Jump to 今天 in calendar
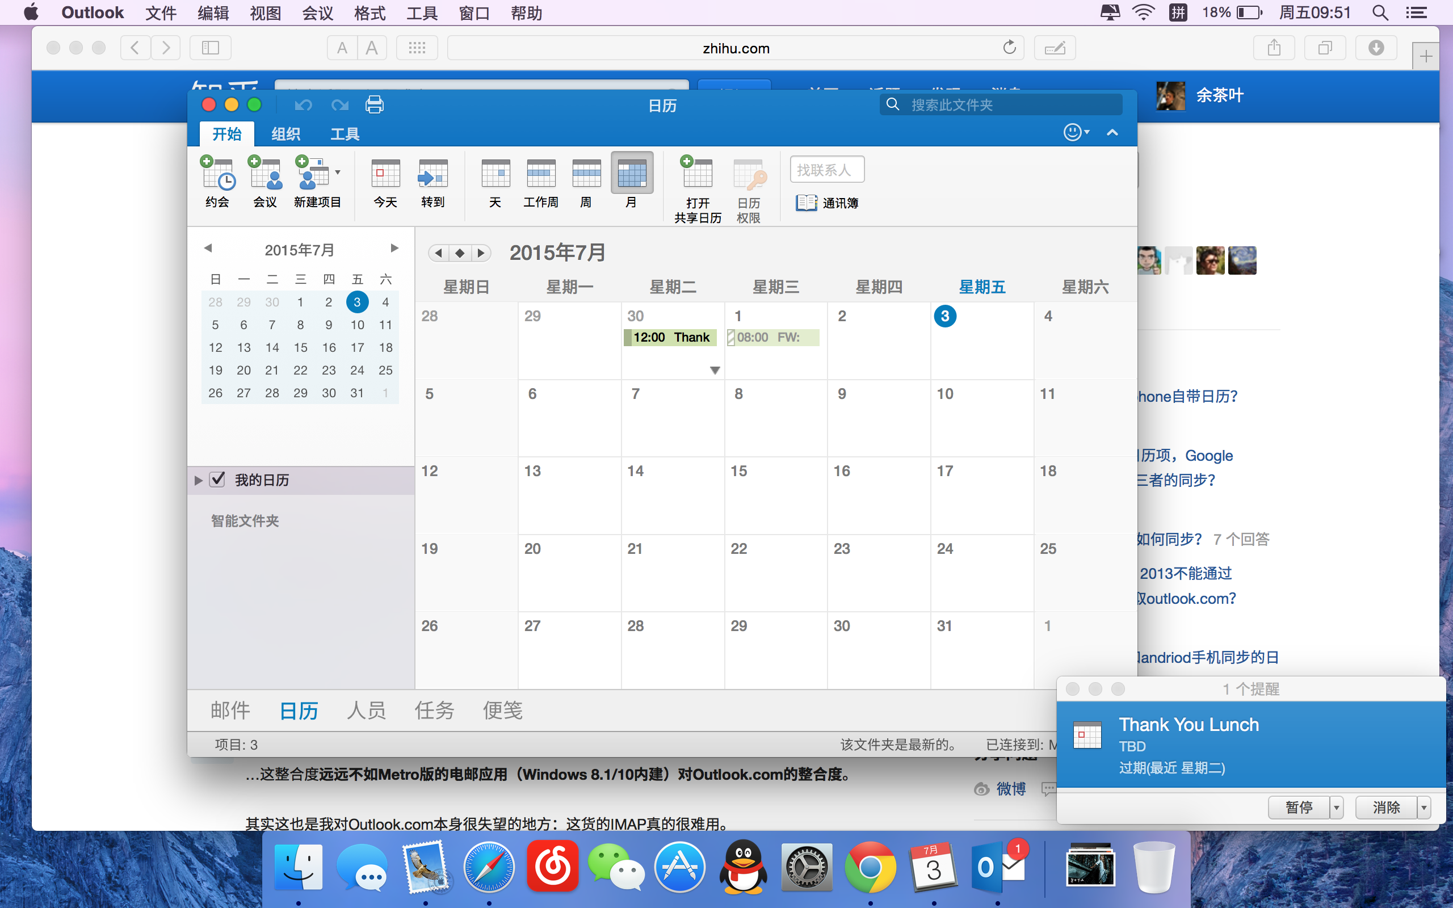This screenshot has height=908, width=1453. [385, 183]
